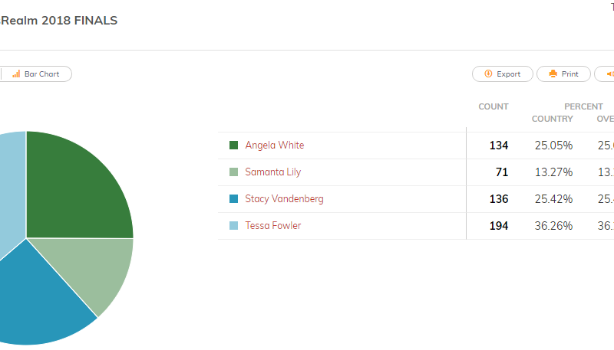This screenshot has height=350, width=614.
Task: Click Angela White's dark green swatch
Action: (x=234, y=146)
